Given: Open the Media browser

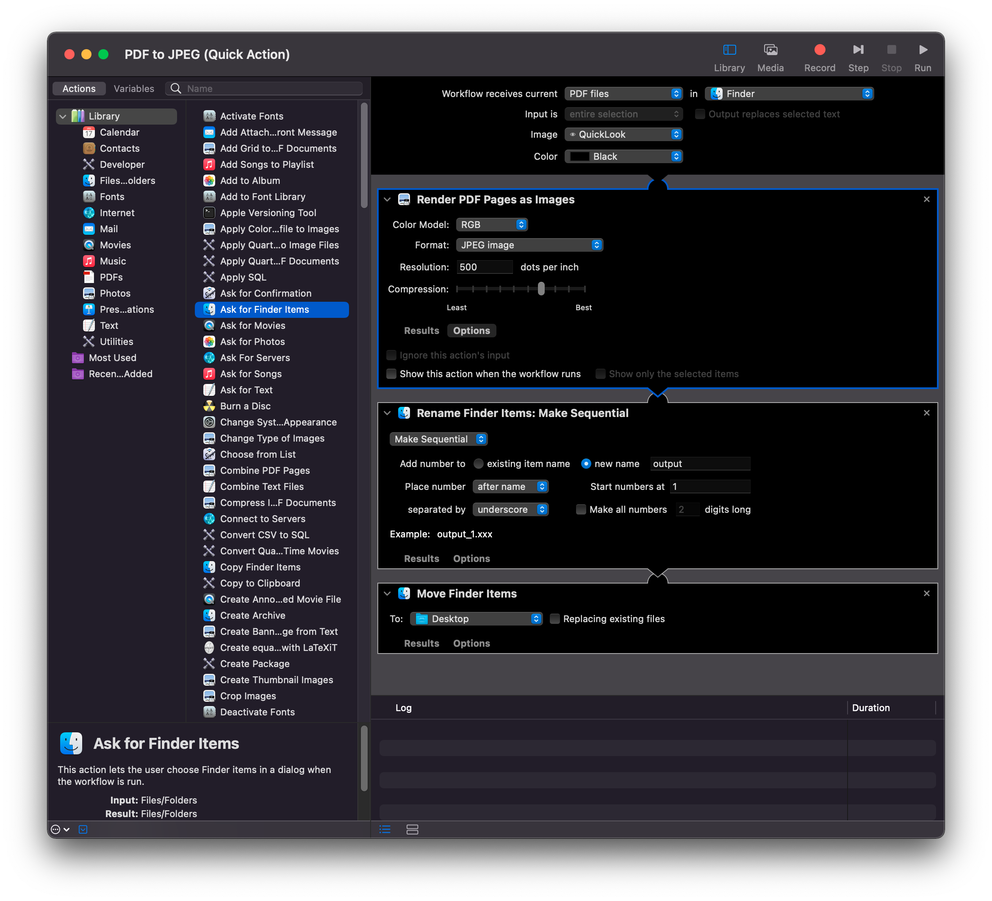Looking at the screenshot, I should click(770, 58).
